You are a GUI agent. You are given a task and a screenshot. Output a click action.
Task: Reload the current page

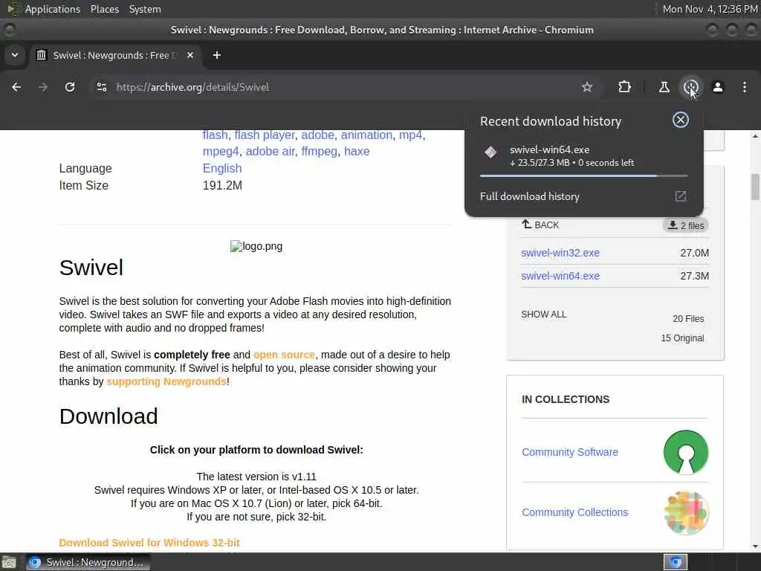coord(70,87)
